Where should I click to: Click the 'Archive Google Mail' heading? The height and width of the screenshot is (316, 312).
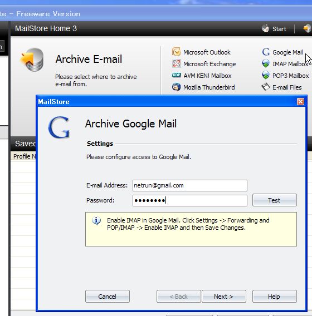pos(131,124)
